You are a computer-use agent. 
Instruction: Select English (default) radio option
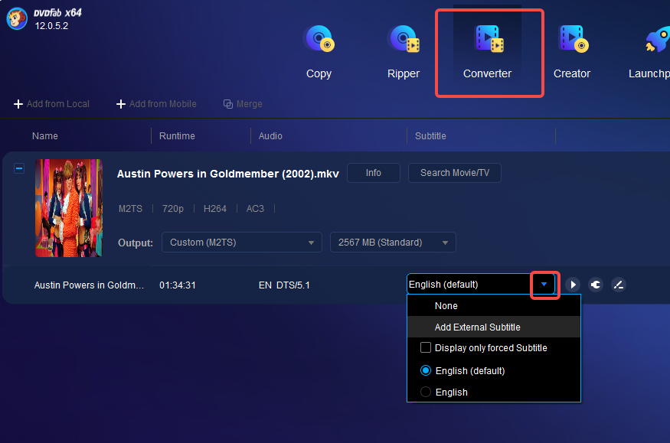click(426, 370)
